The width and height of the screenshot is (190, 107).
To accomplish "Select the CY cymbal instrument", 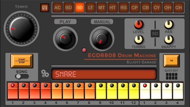I will [157, 8].
